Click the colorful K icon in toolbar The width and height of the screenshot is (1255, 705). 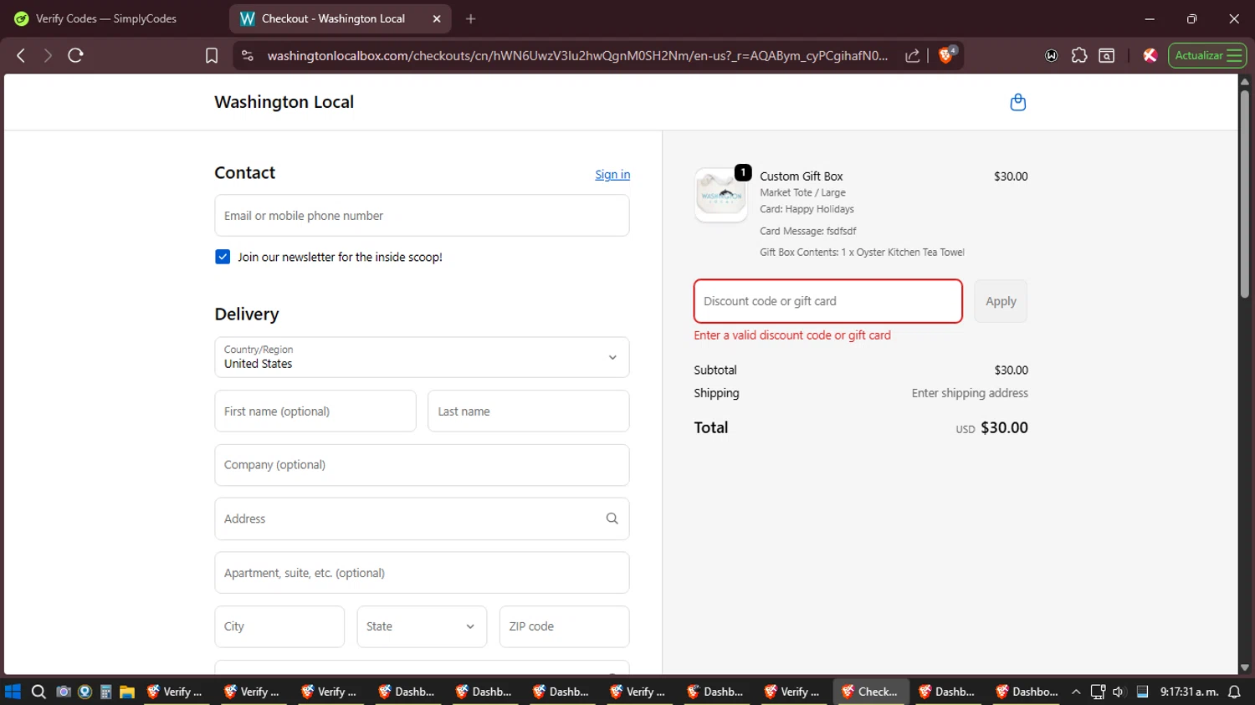[1150, 55]
